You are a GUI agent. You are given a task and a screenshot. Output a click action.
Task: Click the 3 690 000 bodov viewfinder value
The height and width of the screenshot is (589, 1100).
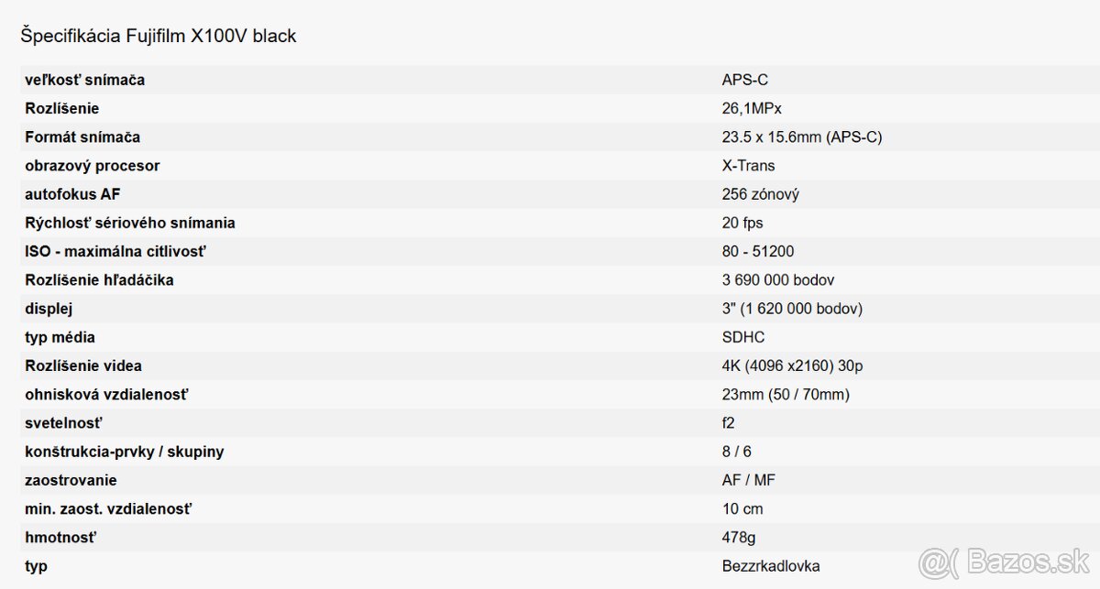point(778,280)
